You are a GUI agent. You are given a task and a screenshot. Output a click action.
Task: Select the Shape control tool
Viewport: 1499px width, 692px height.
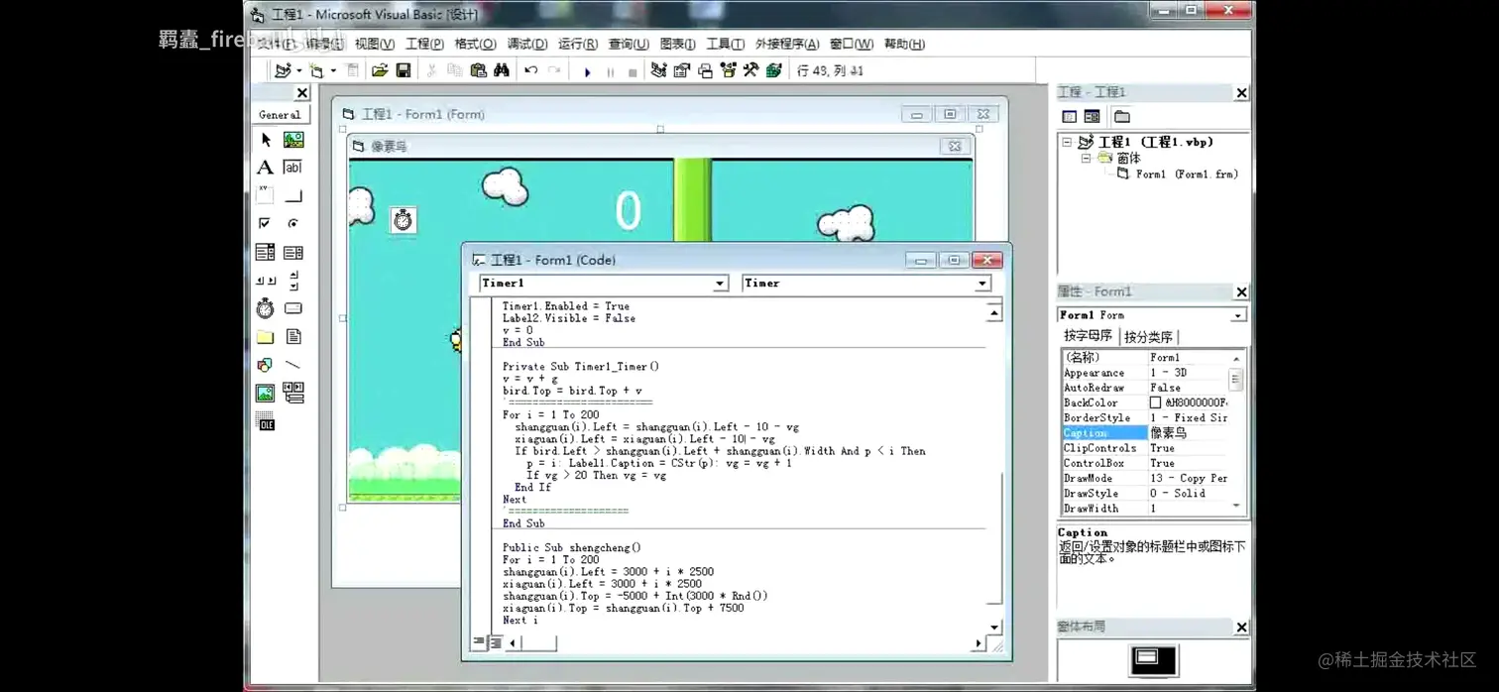266,365
